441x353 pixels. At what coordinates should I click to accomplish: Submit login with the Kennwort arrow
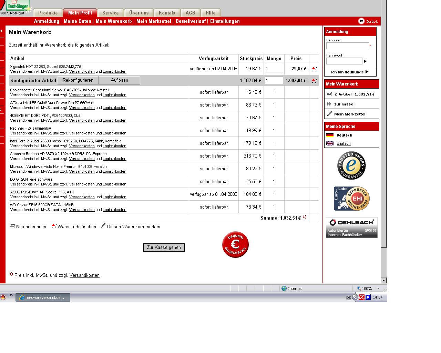click(365, 61)
